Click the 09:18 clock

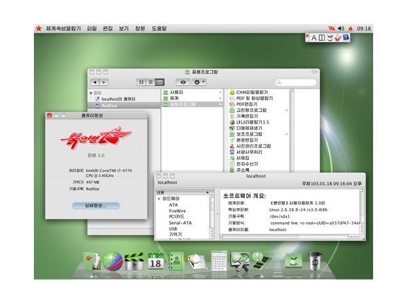pos(364,28)
